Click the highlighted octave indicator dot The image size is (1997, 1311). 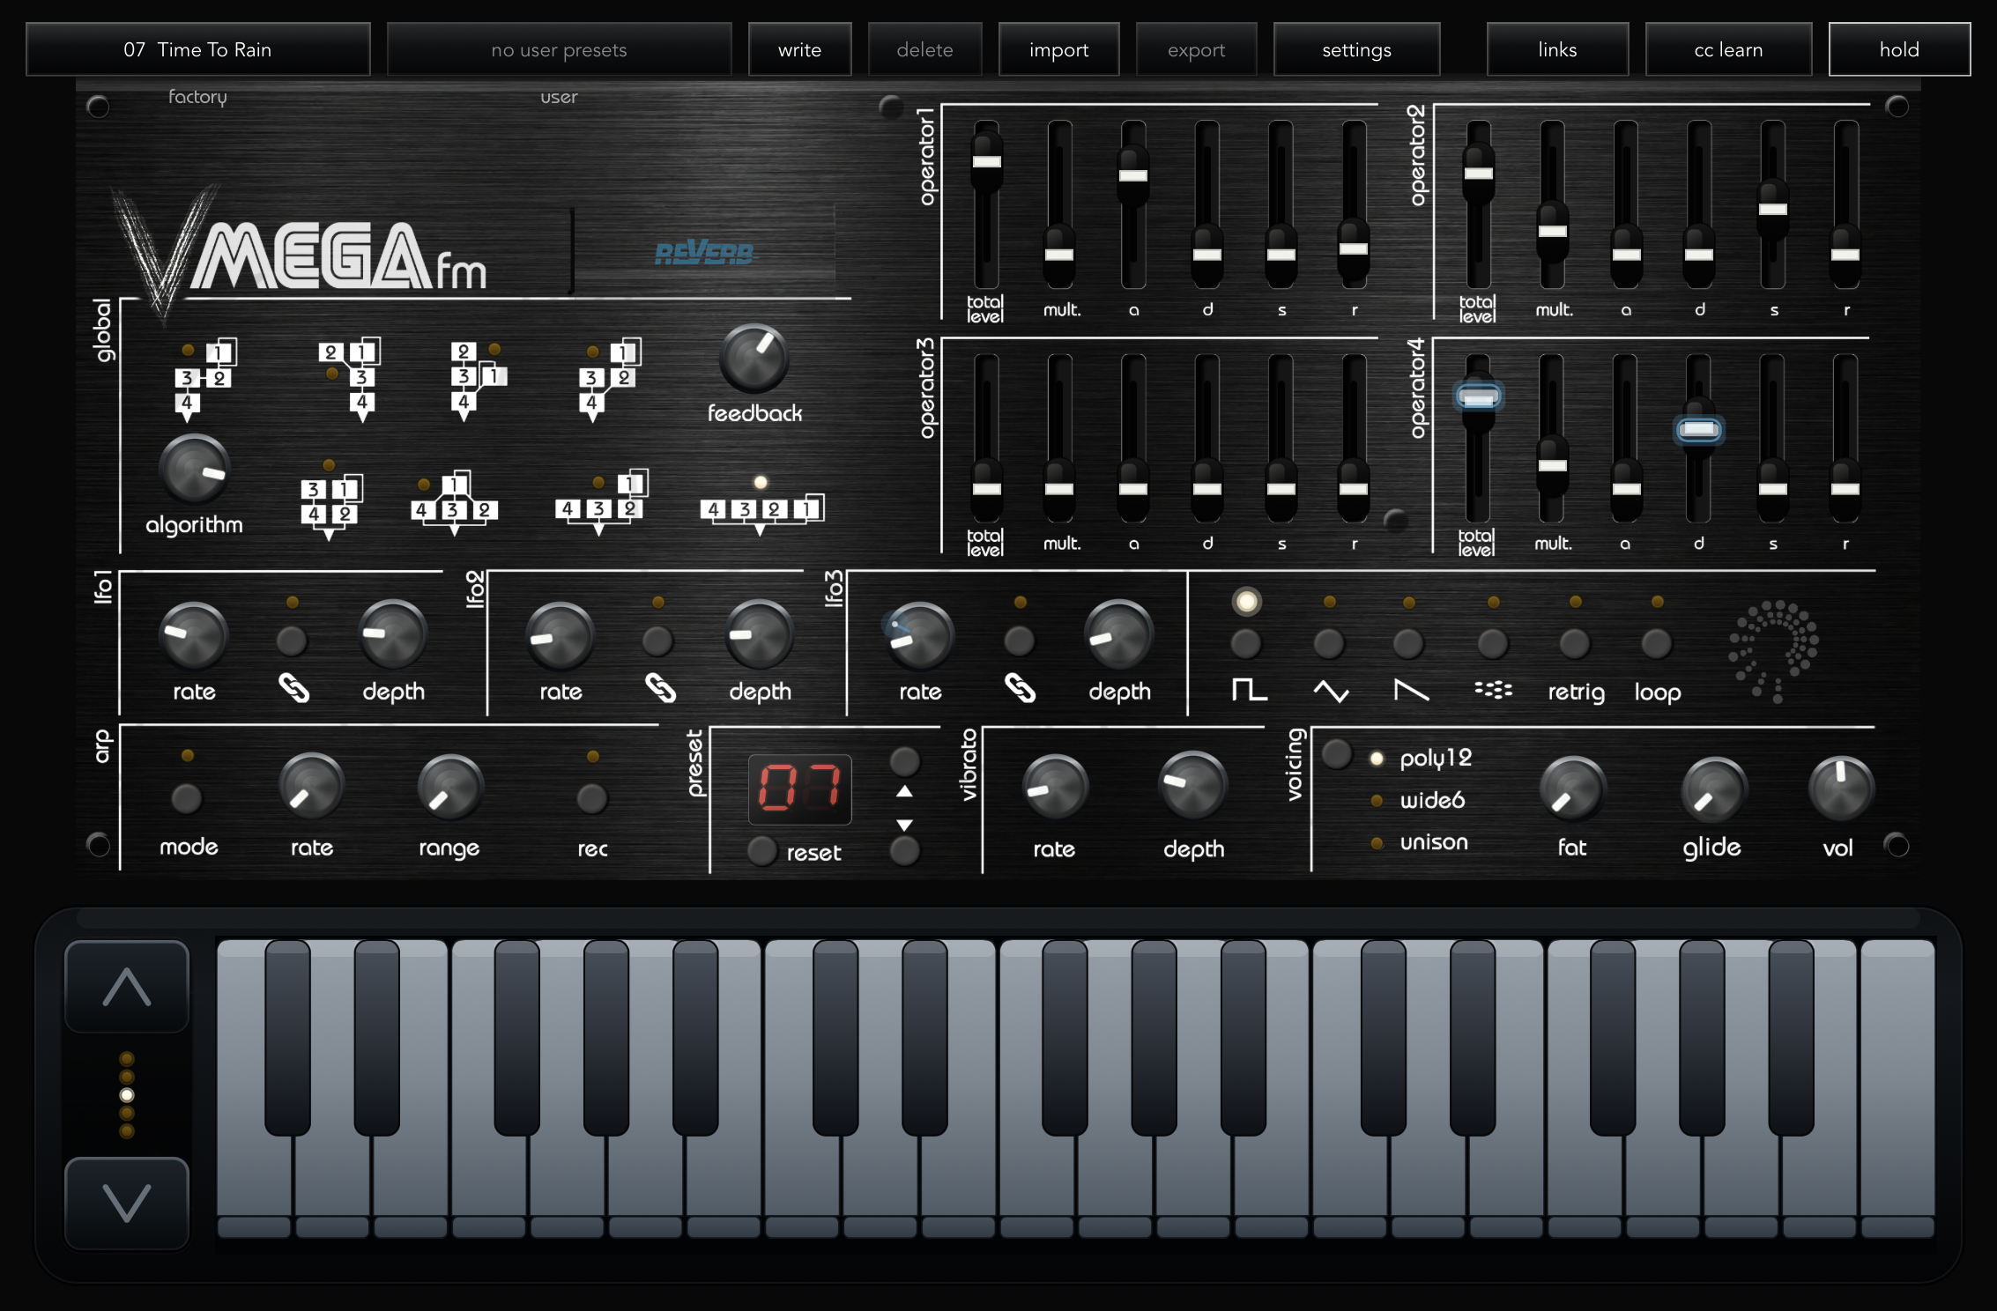(127, 1095)
